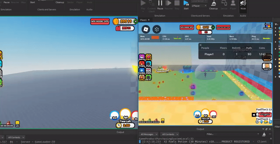Run Cleanup in the right Studio window
Viewport: 280px width, 144px height.
[x=213, y=5]
